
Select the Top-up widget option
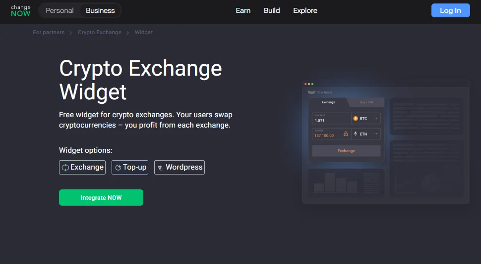[130, 167]
